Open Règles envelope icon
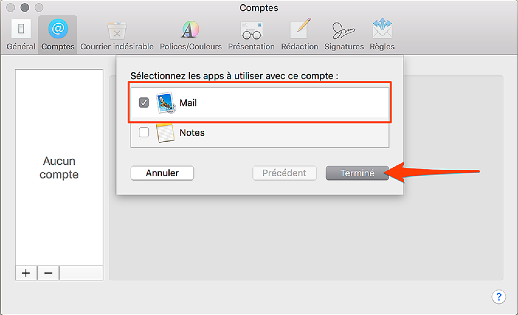Viewport: 518px width, 315px height. pos(382,29)
